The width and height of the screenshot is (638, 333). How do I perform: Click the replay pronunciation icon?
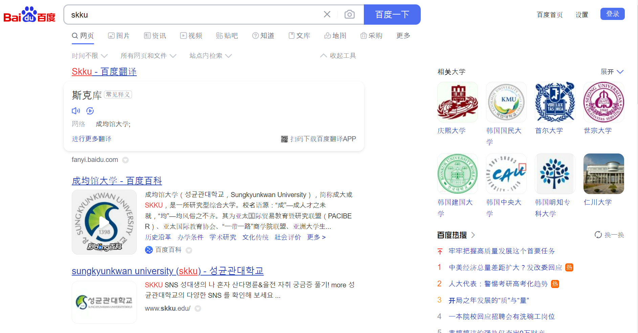[90, 111]
